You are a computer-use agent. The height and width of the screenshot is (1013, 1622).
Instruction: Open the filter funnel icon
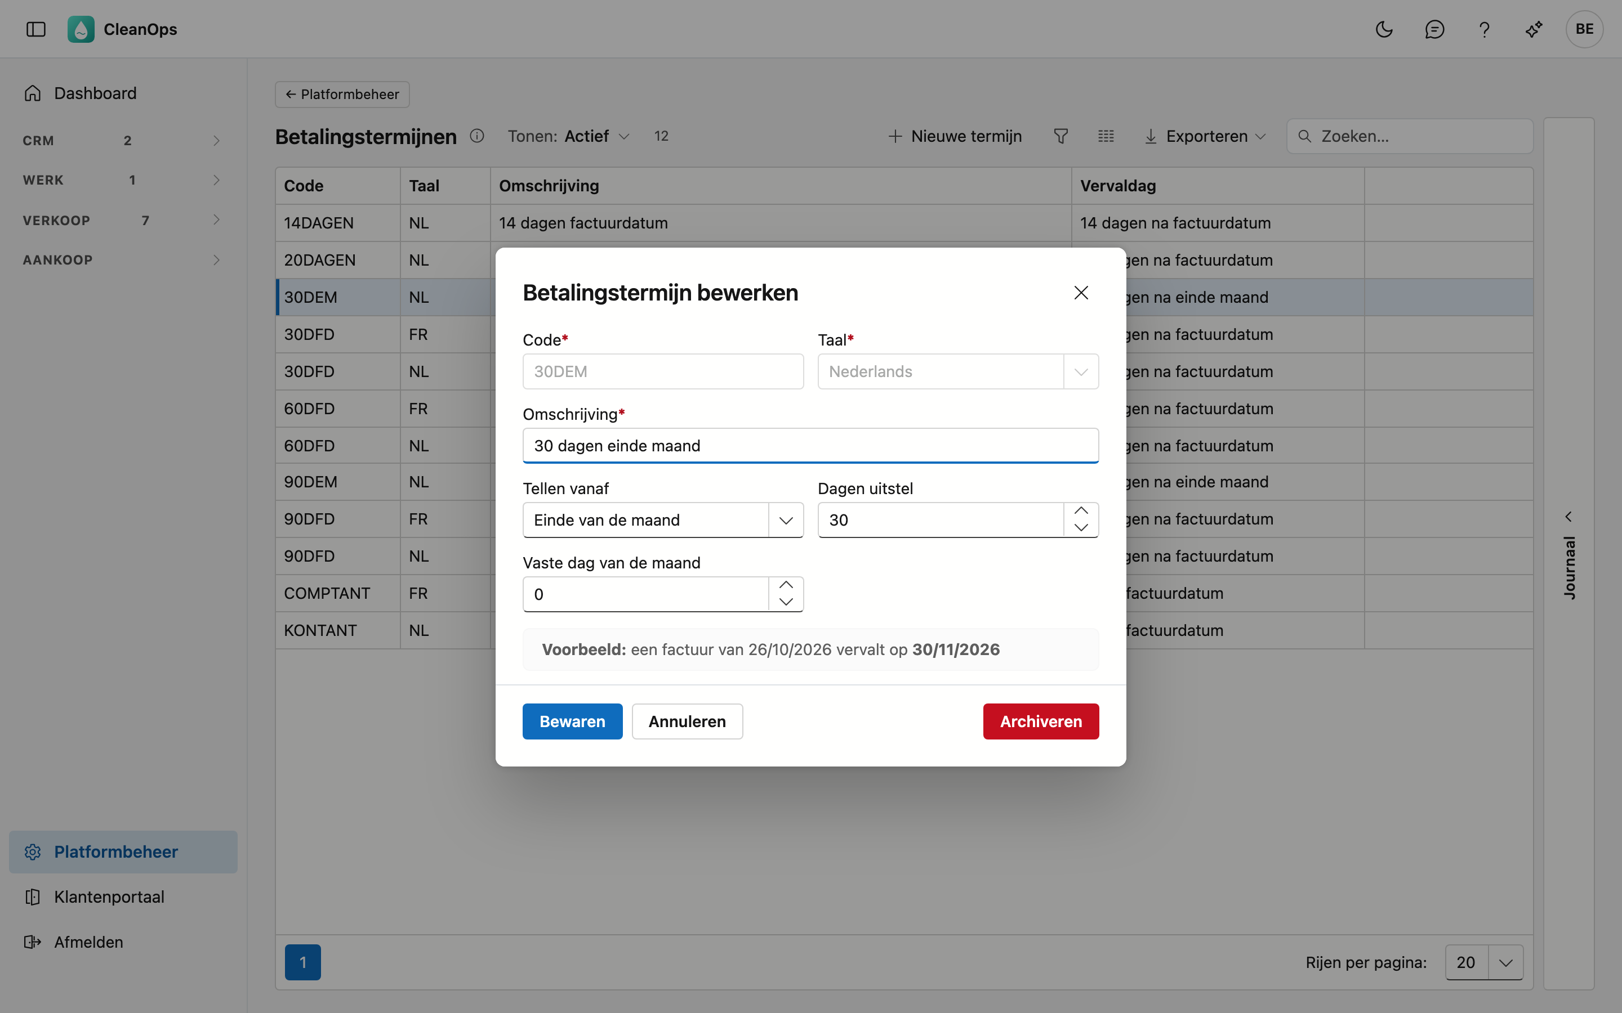click(1060, 136)
